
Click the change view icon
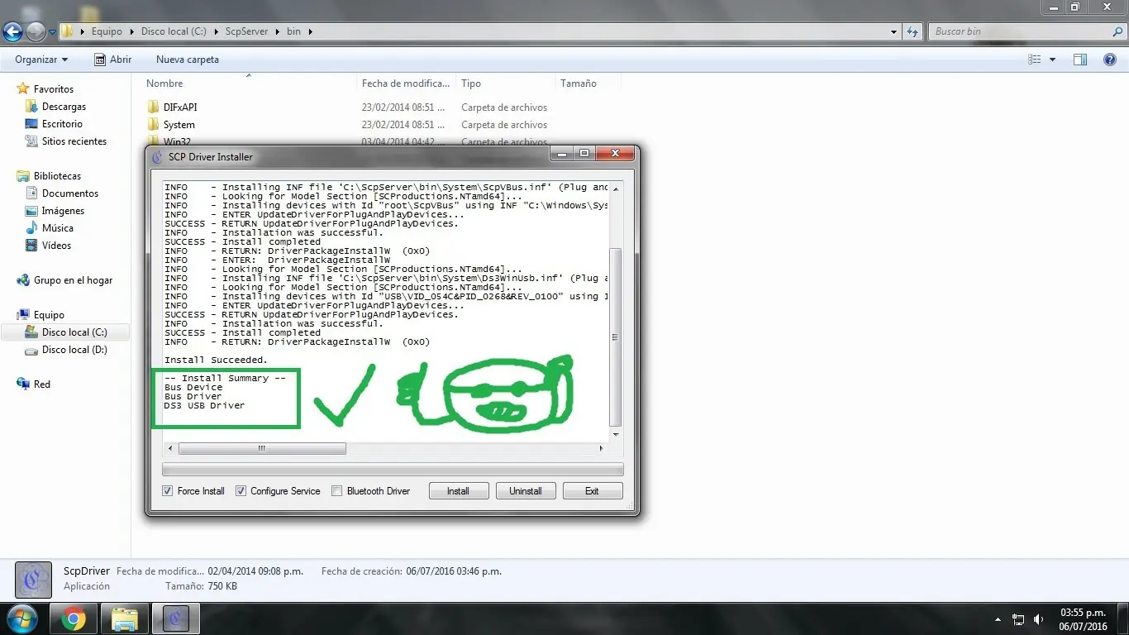[x=1034, y=60]
